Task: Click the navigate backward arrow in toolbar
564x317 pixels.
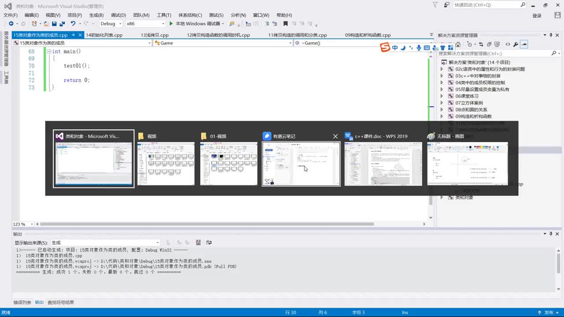Action: pos(11,23)
